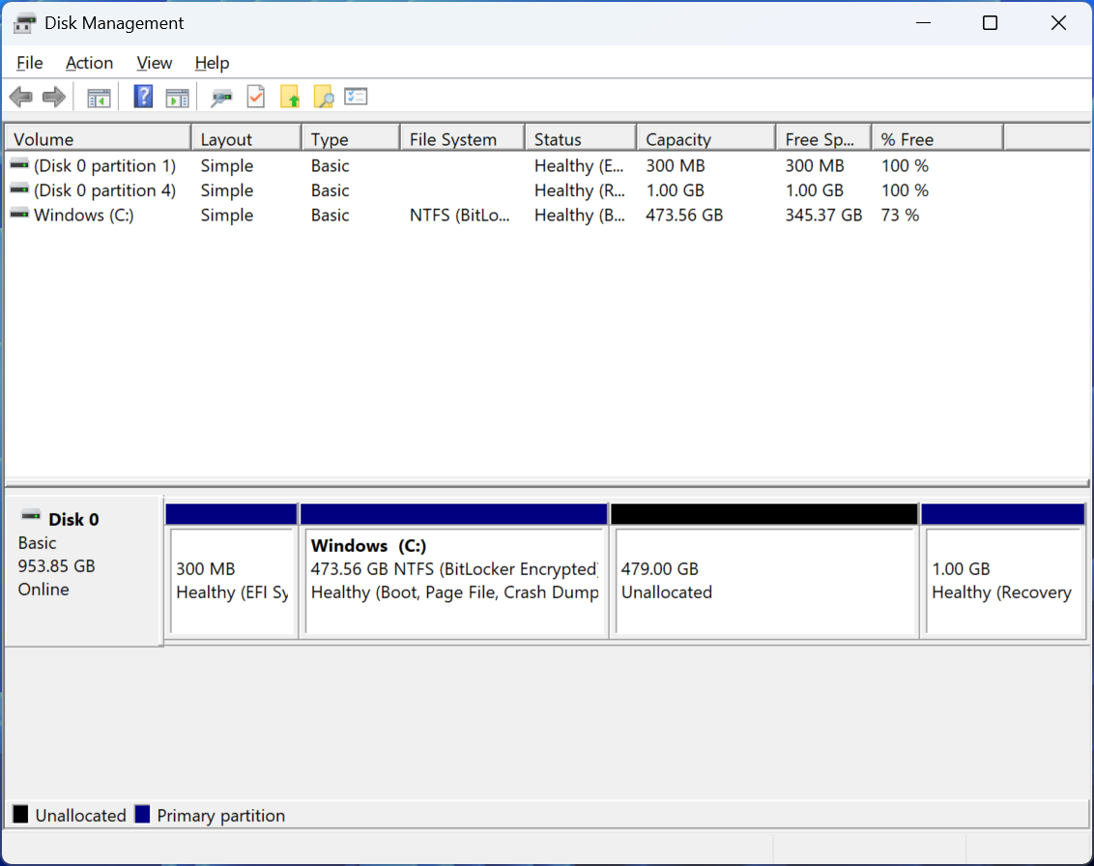Open the blue question mark Help icon
The image size is (1094, 866).
tap(143, 97)
